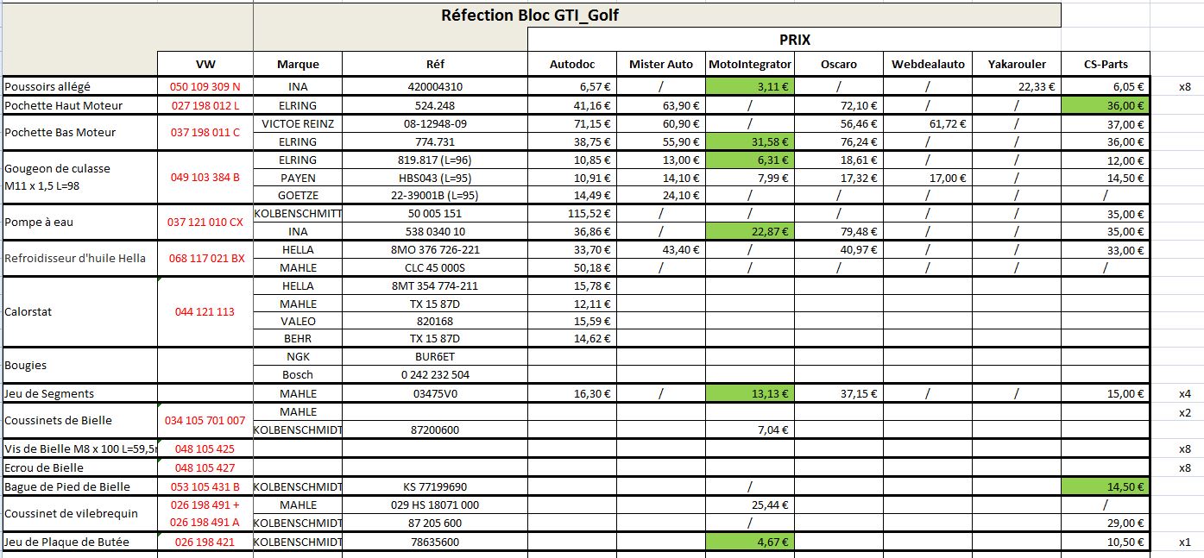Click reference cell "BUR6ET"
The height and width of the screenshot is (558, 1204).
[435, 356]
